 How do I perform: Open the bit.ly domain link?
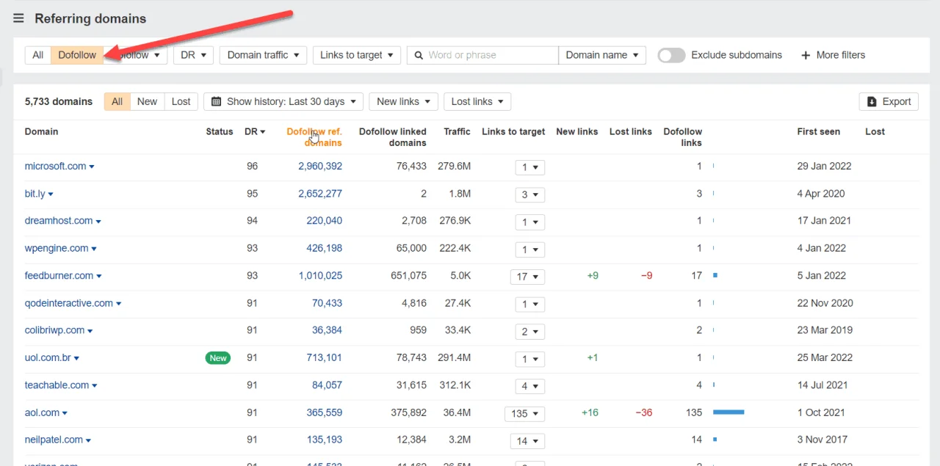pos(34,193)
